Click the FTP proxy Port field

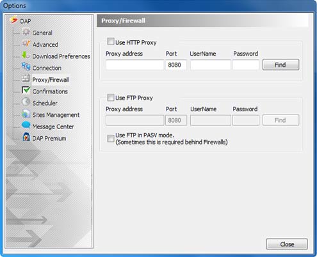coord(176,120)
